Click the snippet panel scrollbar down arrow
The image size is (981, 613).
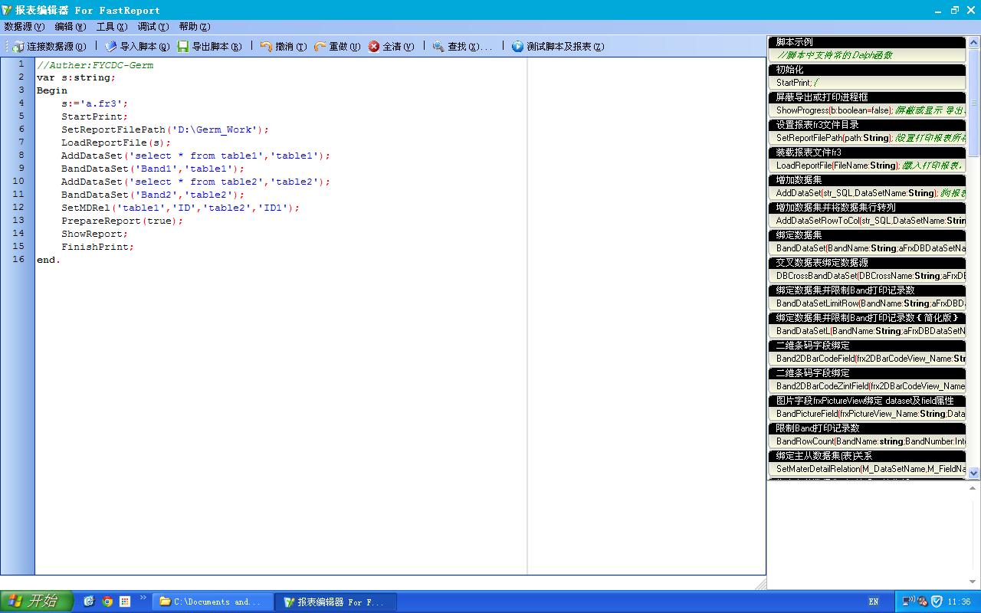point(974,474)
